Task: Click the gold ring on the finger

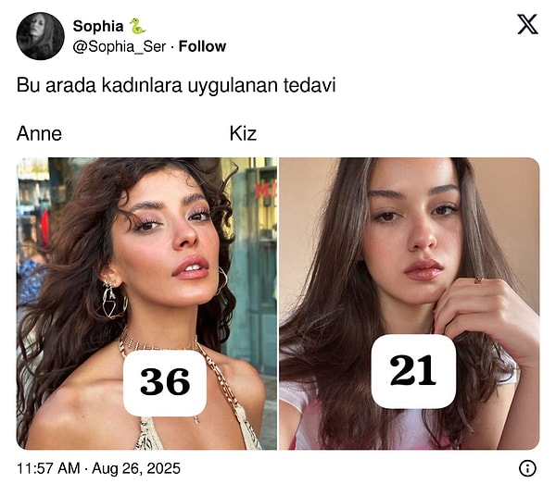Action: (479, 280)
